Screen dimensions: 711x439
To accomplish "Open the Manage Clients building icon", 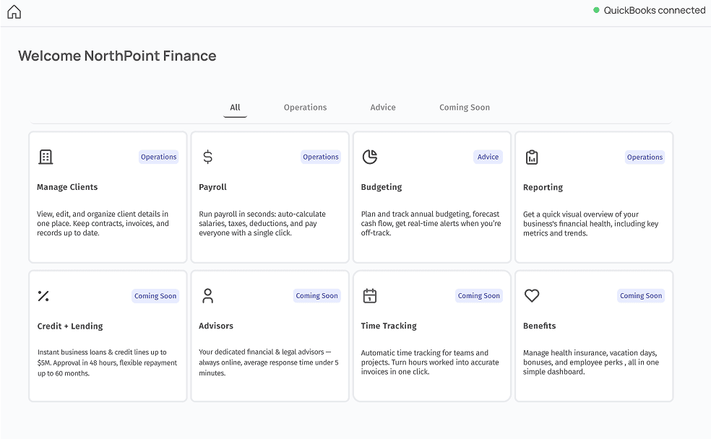I will coord(45,157).
